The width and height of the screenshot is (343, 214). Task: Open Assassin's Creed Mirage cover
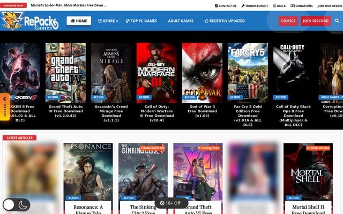[111, 73]
